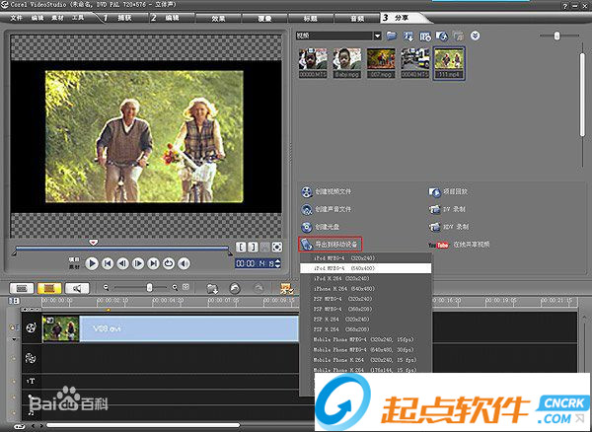Click 创建声音文件 (Create Sound File)
592x432 pixels.
[327, 209]
